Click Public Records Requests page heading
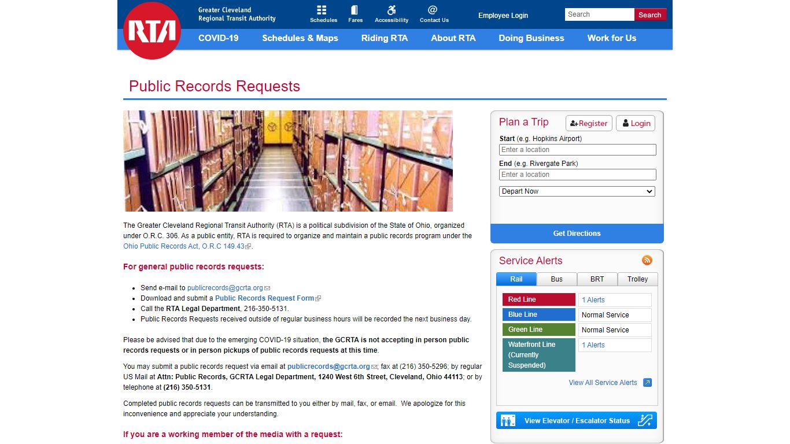Viewport: 790px width, 444px height. (x=215, y=86)
